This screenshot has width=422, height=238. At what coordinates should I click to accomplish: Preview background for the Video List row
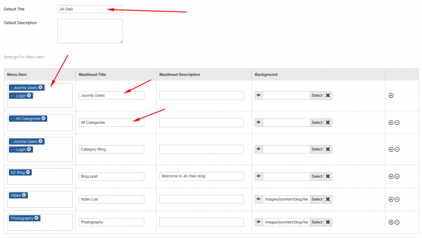click(x=259, y=199)
